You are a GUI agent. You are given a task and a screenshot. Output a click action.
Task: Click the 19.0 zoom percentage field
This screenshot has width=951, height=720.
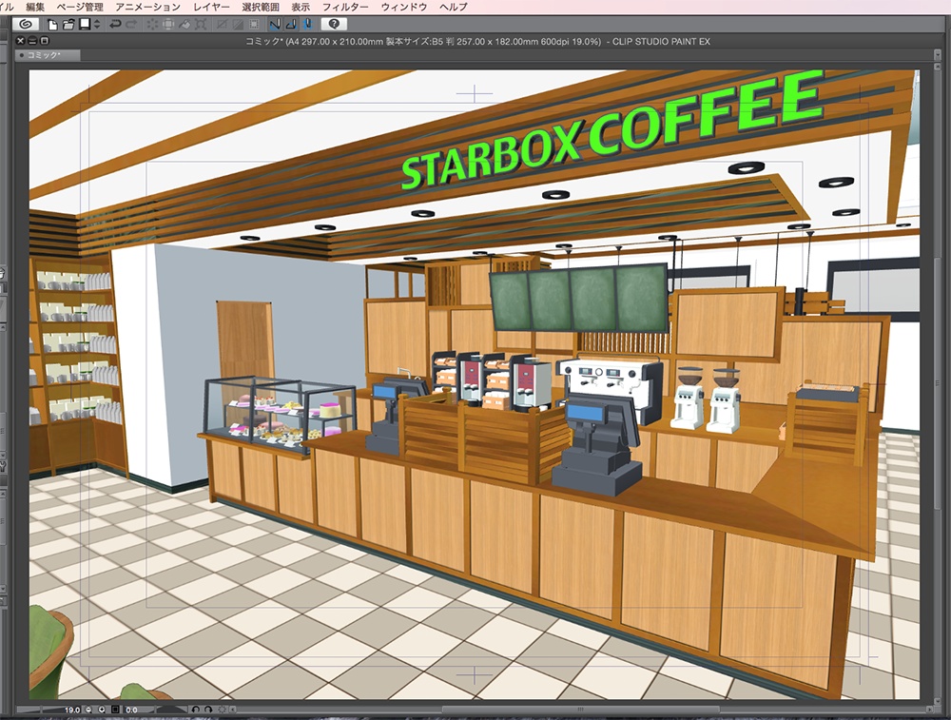tap(72, 710)
